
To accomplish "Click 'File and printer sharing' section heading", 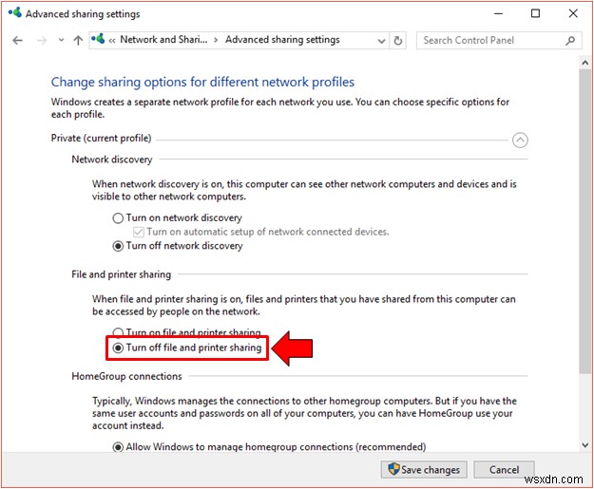I will 122,274.
